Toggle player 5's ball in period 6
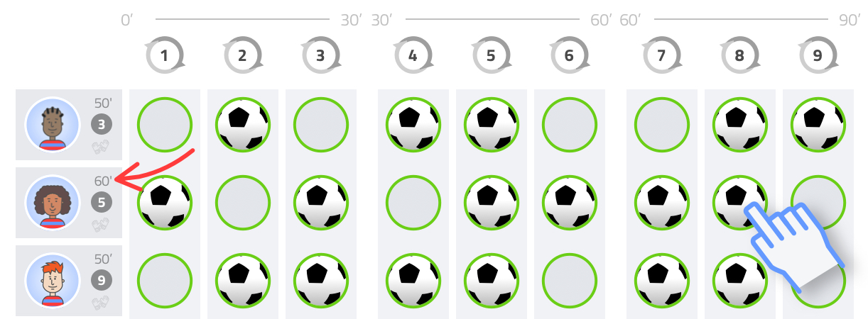The image size is (868, 319). pyautogui.click(x=570, y=203)
